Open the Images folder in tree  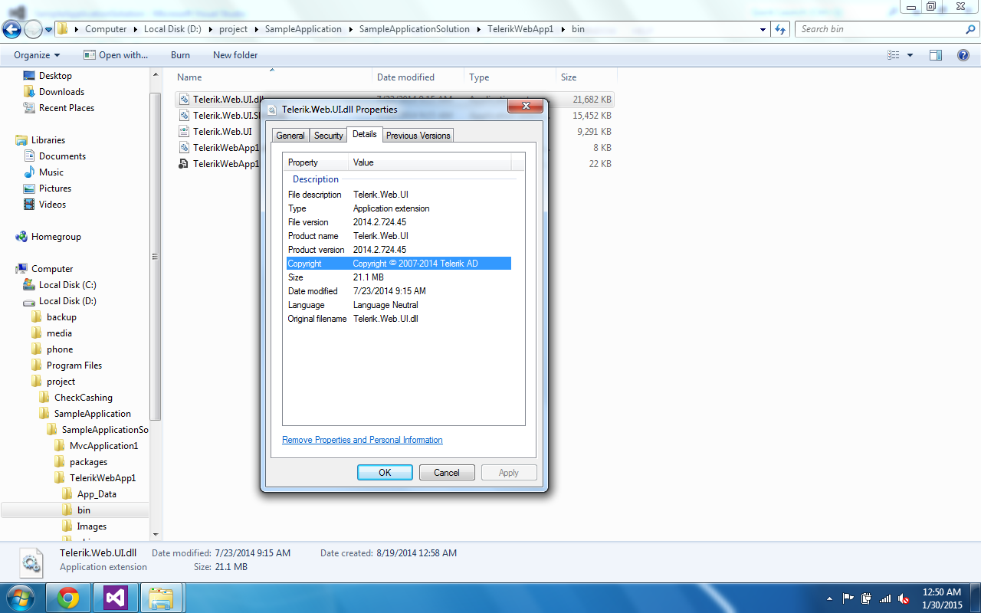tap(91, 526)
